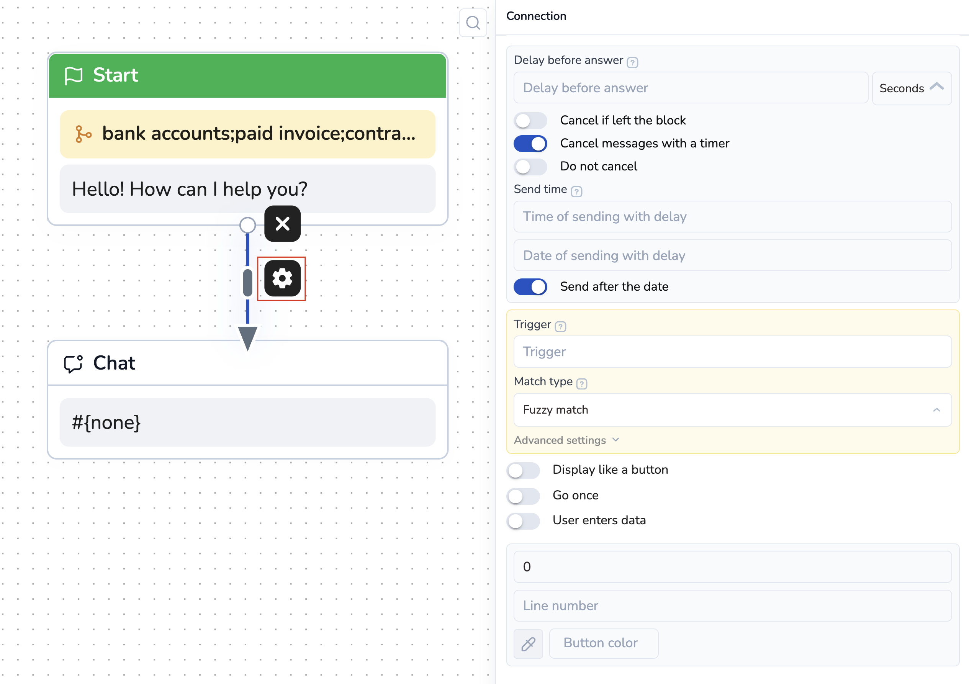Click help icon next to Send time
969x684 pixels.
[x=576, y=191]
